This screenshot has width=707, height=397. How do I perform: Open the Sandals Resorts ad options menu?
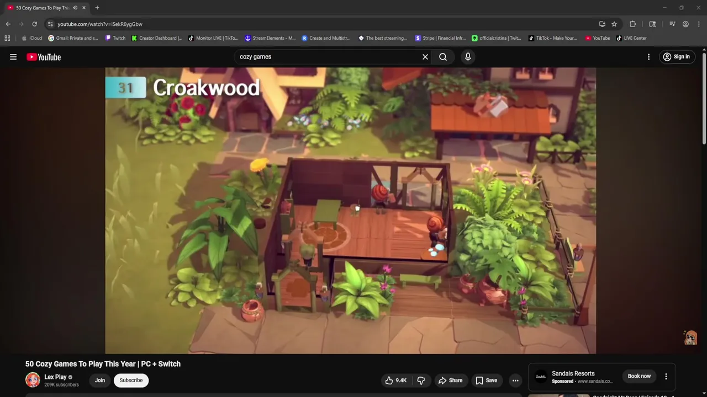pyautogui.click(x=666, y=376)
